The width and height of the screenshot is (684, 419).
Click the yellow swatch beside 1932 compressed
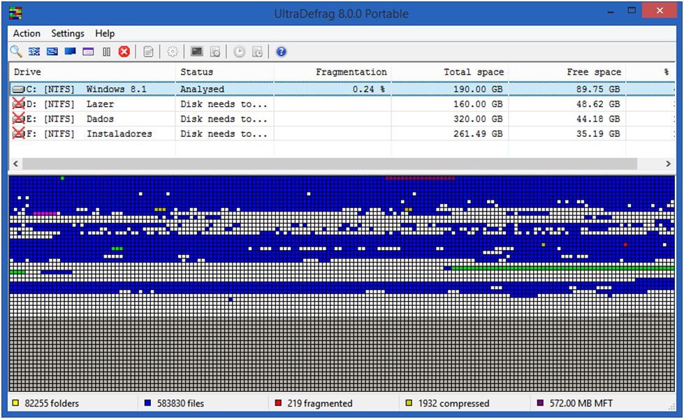pyautogui.click(x=409, y=404)
